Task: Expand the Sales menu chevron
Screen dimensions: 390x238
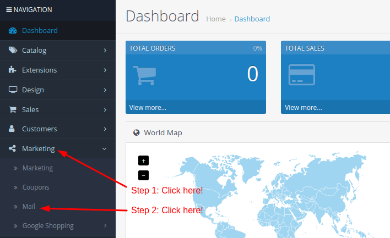Action: point(105,110)
